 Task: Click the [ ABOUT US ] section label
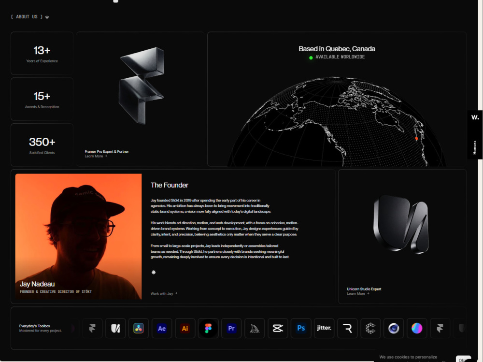(x=27, y=16)
